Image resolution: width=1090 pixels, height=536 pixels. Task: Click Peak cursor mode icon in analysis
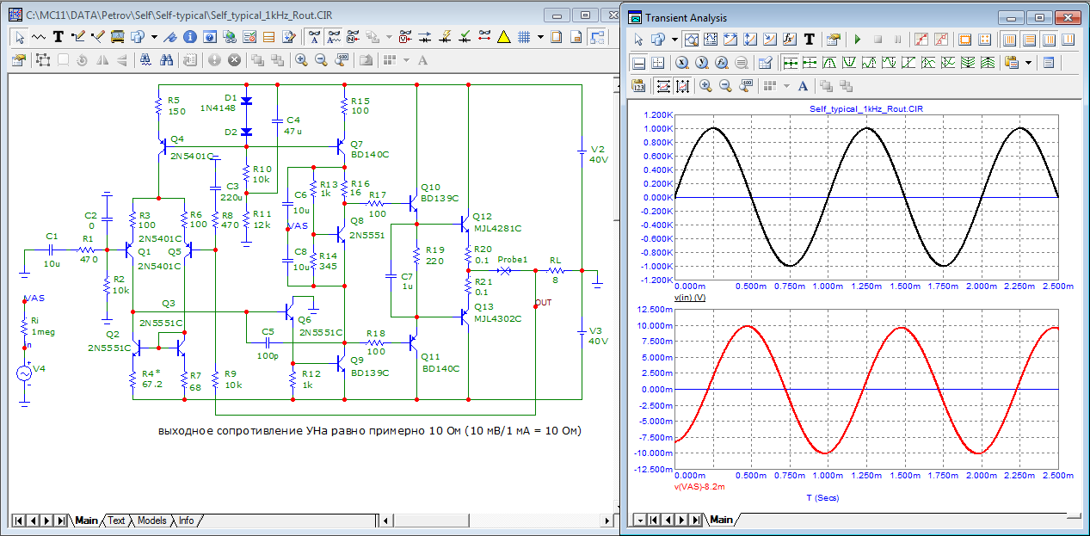pyautogui.click(x=828, y=63)
